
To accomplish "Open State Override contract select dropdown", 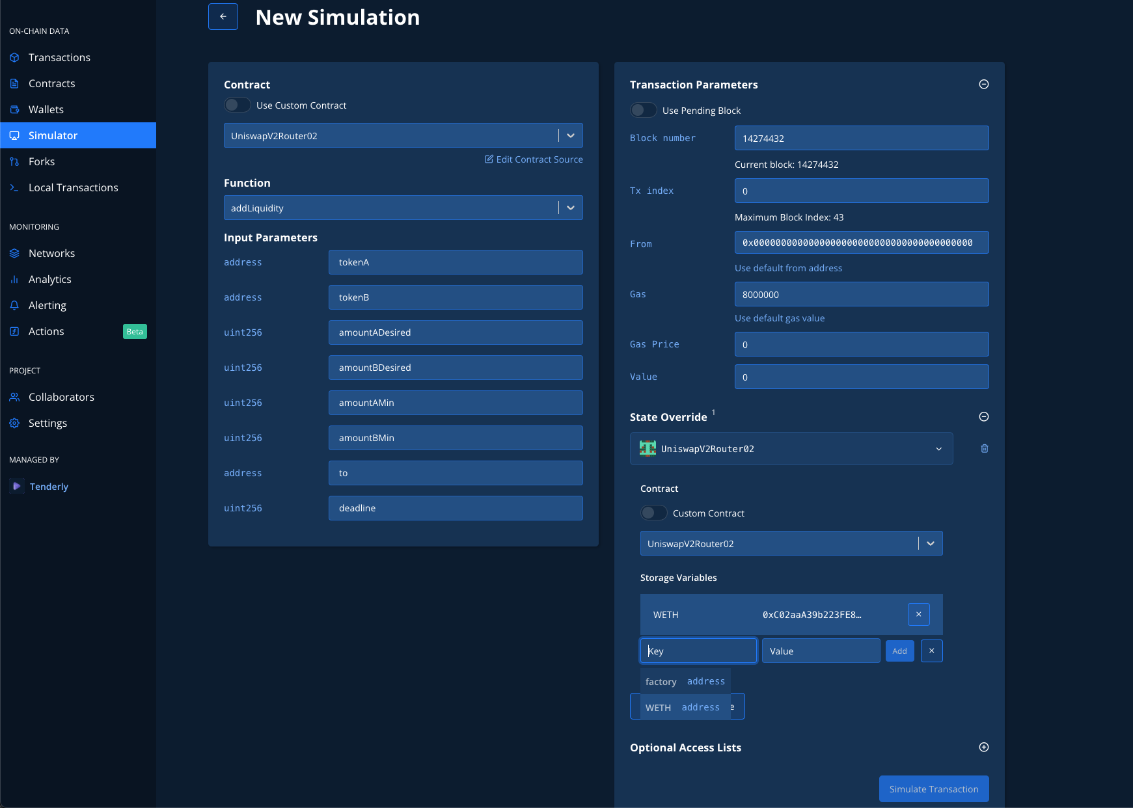I will pyautogui.click(x=791, y=543).
